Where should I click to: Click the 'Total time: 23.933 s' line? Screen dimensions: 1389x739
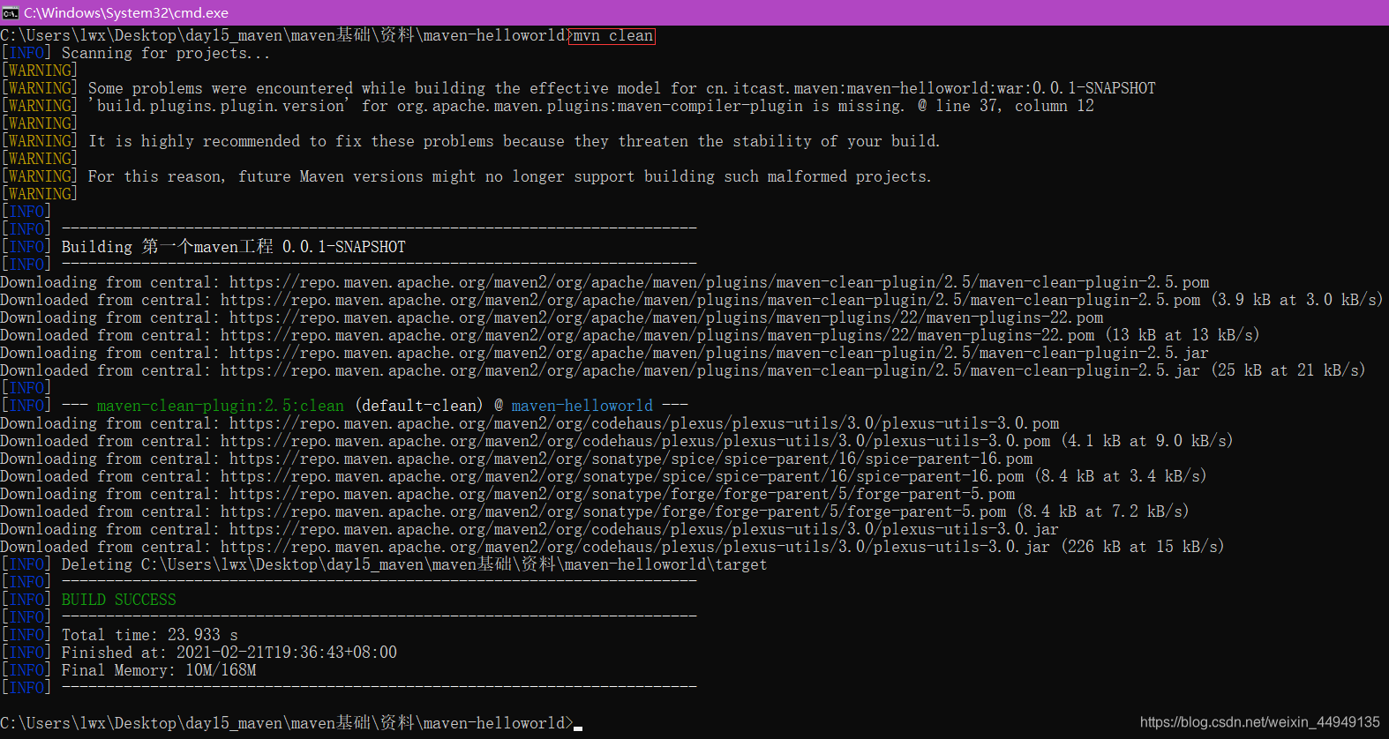[x=120, y=635]
